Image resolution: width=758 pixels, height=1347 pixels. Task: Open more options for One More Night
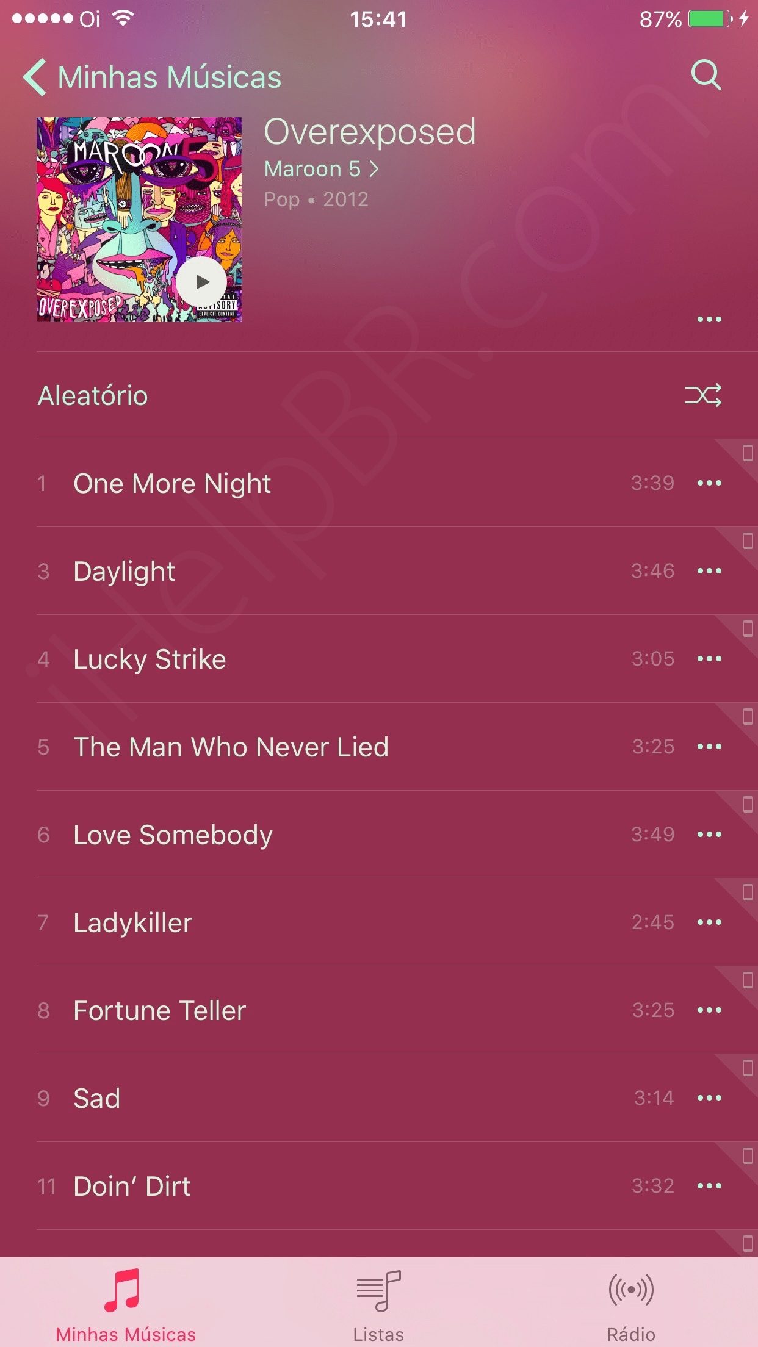tap(709, 483)
